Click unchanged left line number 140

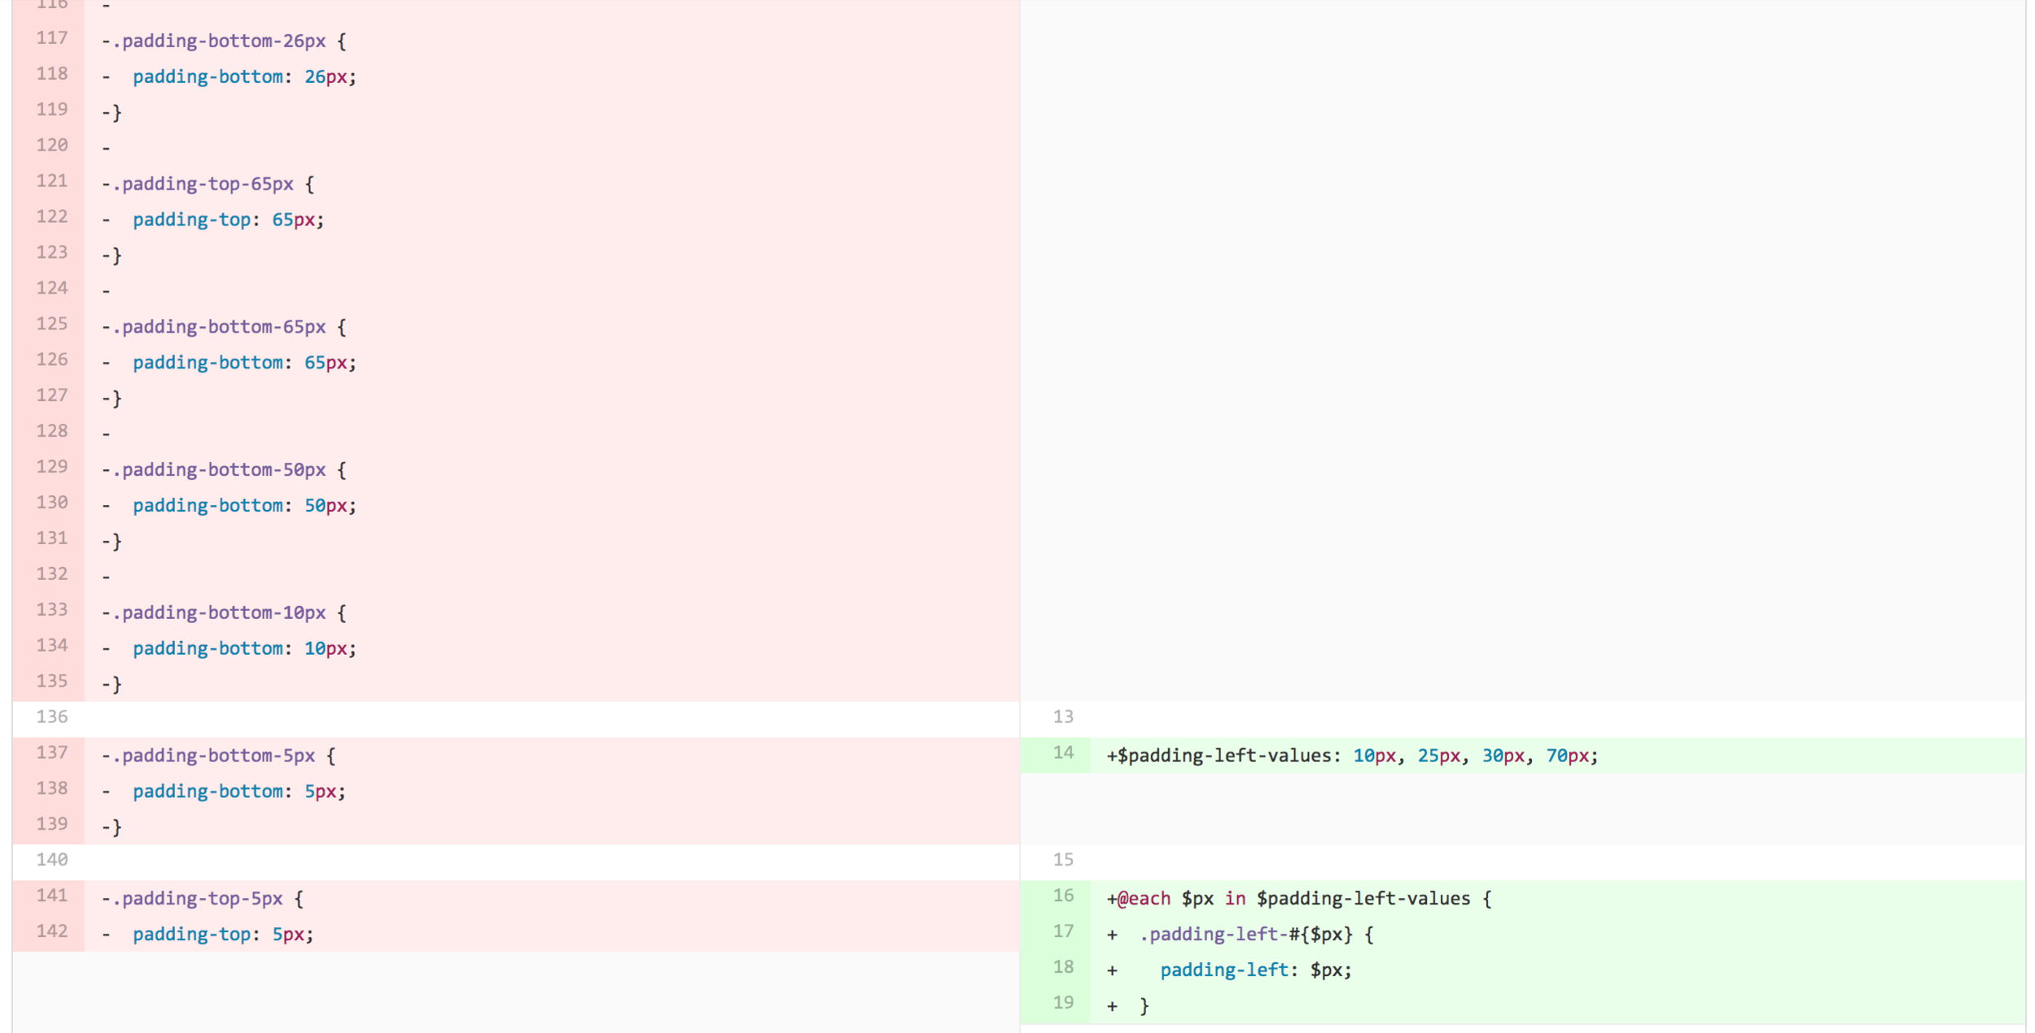51,861
